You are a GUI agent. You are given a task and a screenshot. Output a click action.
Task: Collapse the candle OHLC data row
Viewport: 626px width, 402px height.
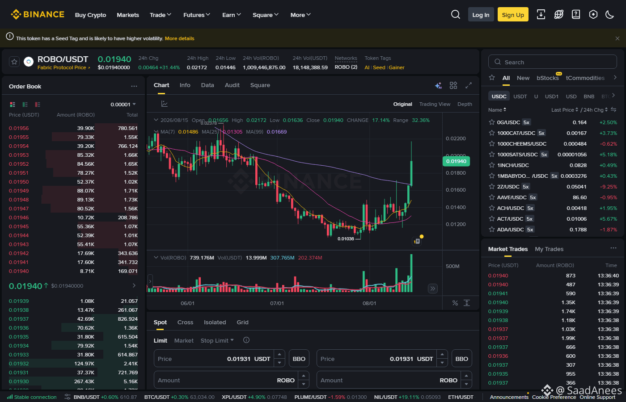coord(156,120)
